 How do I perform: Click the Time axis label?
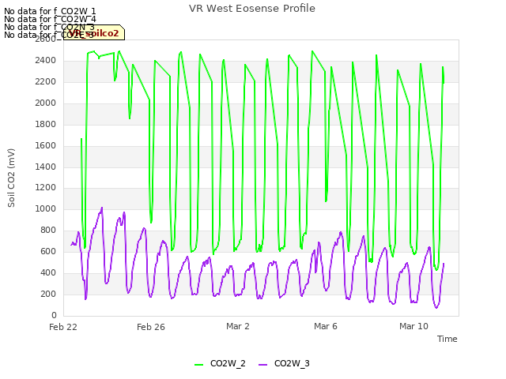[x=447, y=339]
